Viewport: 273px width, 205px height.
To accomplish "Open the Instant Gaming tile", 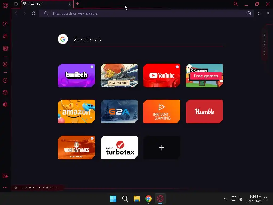I will click(162, 111).
